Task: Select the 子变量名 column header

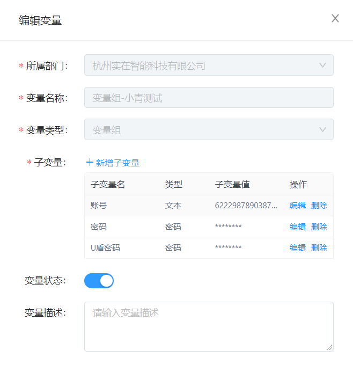Action: 108,185
